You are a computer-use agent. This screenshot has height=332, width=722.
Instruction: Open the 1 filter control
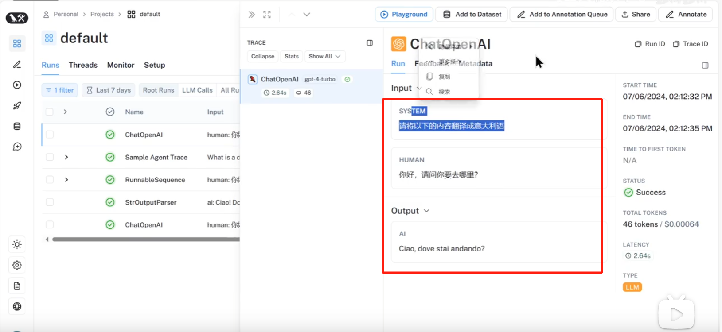(x=60, y=90)
